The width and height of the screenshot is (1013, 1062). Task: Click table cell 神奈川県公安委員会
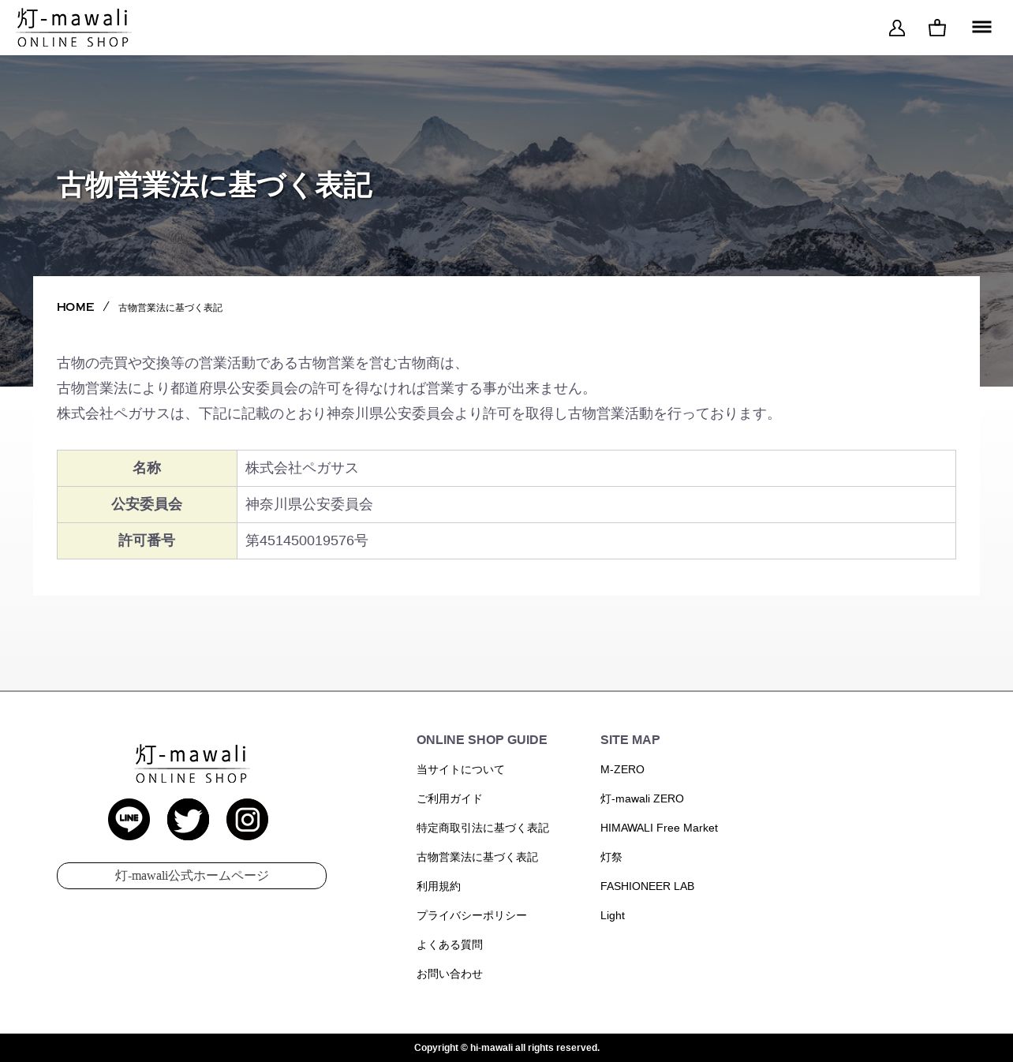click(596, 504)
